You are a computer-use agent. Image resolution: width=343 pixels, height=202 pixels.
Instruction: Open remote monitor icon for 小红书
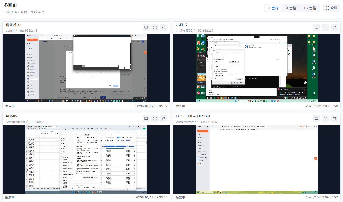[317, 27]
